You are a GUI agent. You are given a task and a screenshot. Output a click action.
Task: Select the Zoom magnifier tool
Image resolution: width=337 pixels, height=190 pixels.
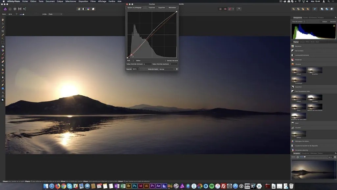coord(3,100)
